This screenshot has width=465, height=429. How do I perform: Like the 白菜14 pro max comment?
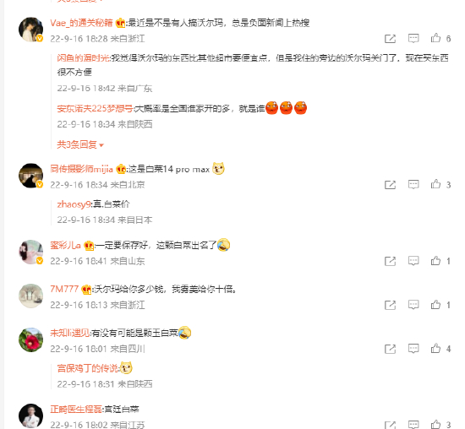[x=435, y=184]
